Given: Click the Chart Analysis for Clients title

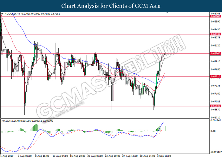Looking at the screenshot, I should tap(111, 6).
